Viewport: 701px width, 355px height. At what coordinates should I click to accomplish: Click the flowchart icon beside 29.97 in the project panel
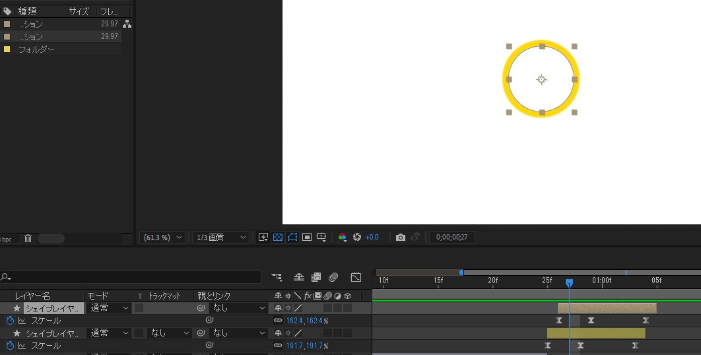click(x=127, y=24)
